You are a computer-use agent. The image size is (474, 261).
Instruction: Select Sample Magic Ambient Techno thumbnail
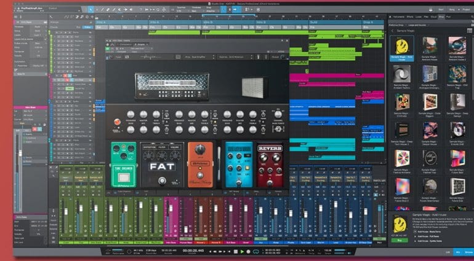coord(401,74)
